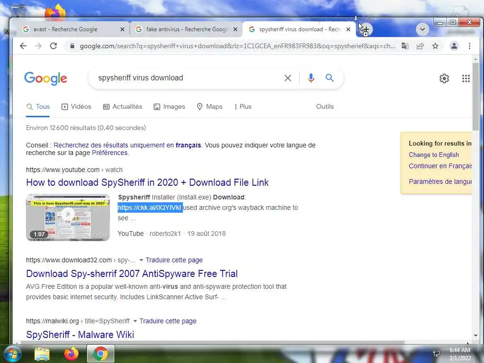Close the avast search tab

(x=122, y=29)
